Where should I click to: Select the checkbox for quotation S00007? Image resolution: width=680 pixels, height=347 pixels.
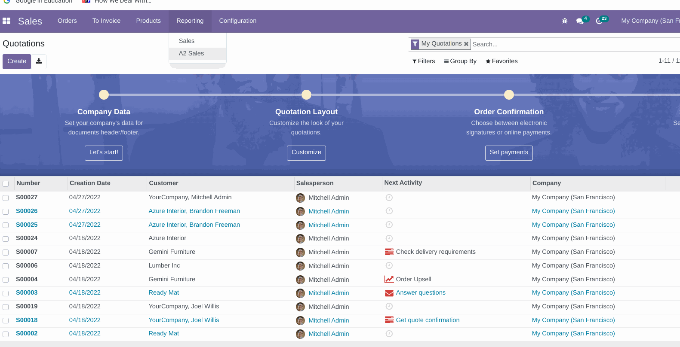click(6, 253)
